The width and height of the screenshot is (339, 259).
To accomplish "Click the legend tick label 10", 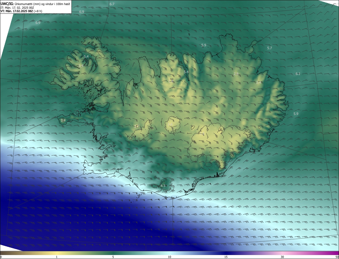I will (x=169, y=257).
